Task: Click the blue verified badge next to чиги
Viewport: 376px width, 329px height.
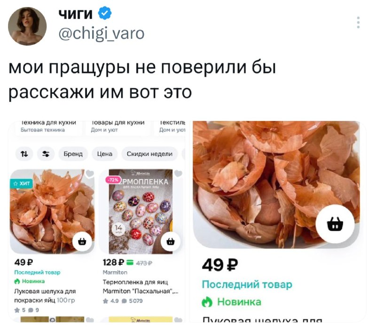Action: click(105, 13)
